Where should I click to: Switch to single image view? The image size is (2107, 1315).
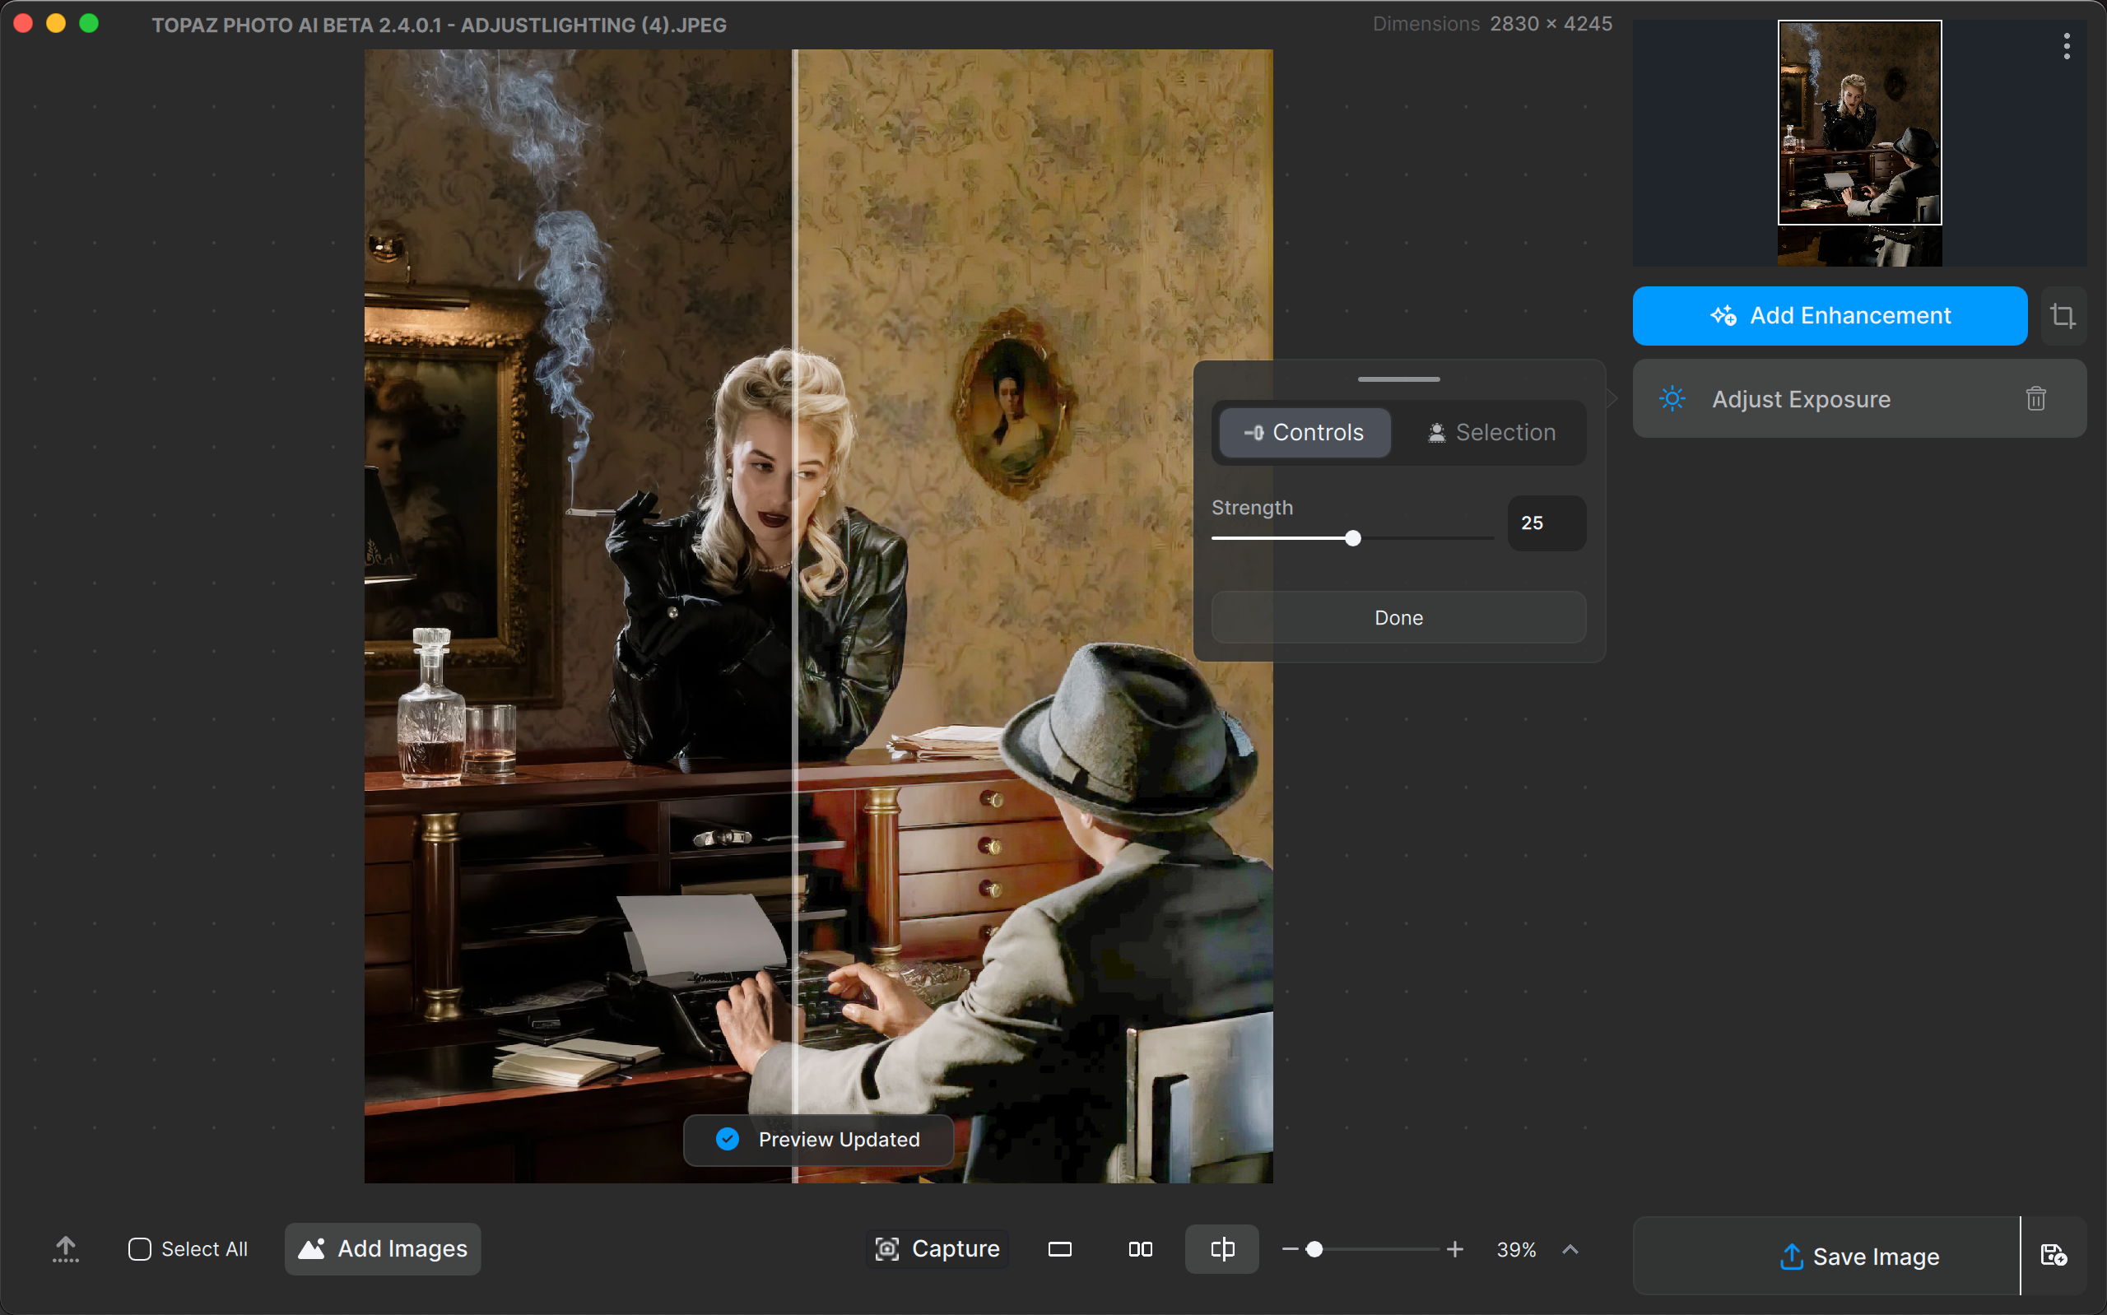(x=1059, y=1250)
